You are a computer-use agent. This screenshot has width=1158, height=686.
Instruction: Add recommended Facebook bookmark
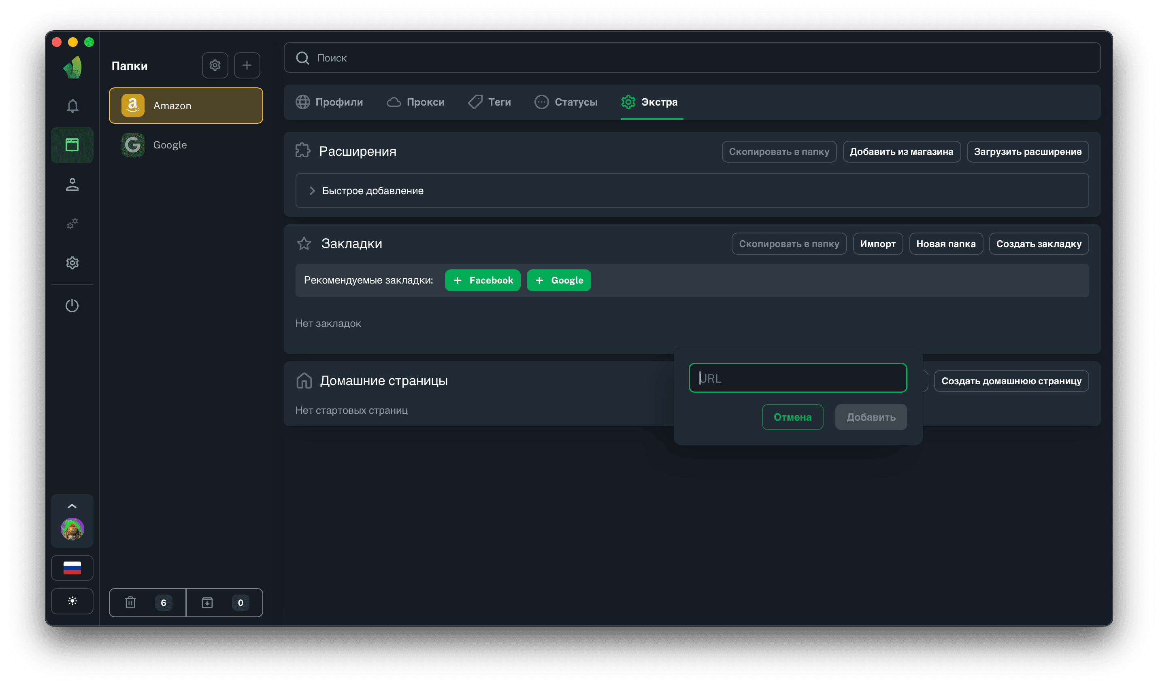[x=482, y=280]
